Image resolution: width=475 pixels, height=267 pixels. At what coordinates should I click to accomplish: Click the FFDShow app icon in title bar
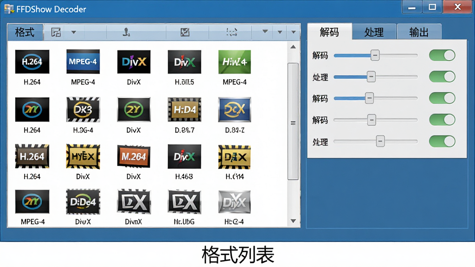point(9,9)
